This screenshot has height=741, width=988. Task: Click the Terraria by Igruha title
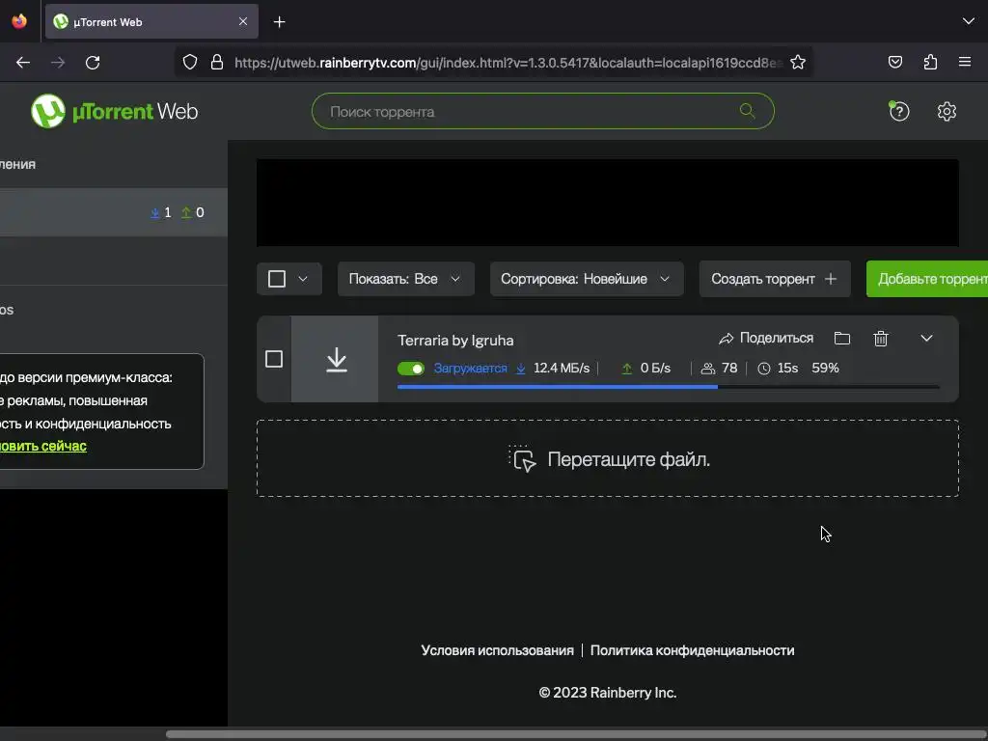pyautogui.click(x=455, y=341)
